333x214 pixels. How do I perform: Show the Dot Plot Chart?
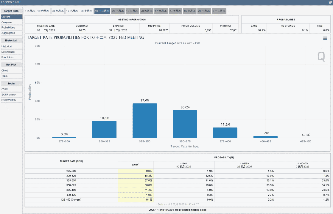[12, 70]
